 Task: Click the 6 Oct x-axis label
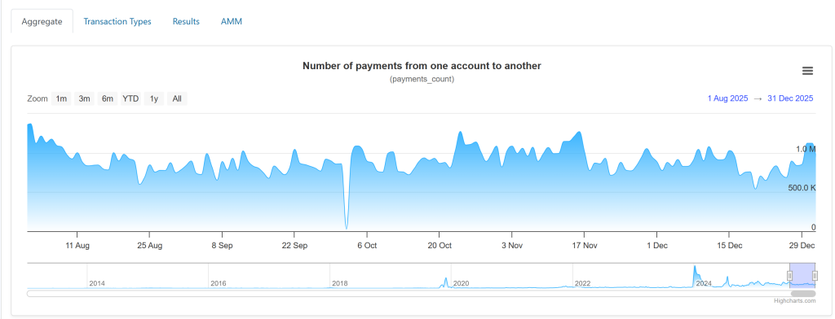367,246
